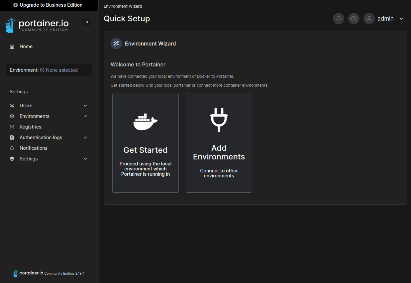Open the Authentication logs sidebar item
Image resolution: width=411 pixels, height=283 pixels.
coord(49,138)
